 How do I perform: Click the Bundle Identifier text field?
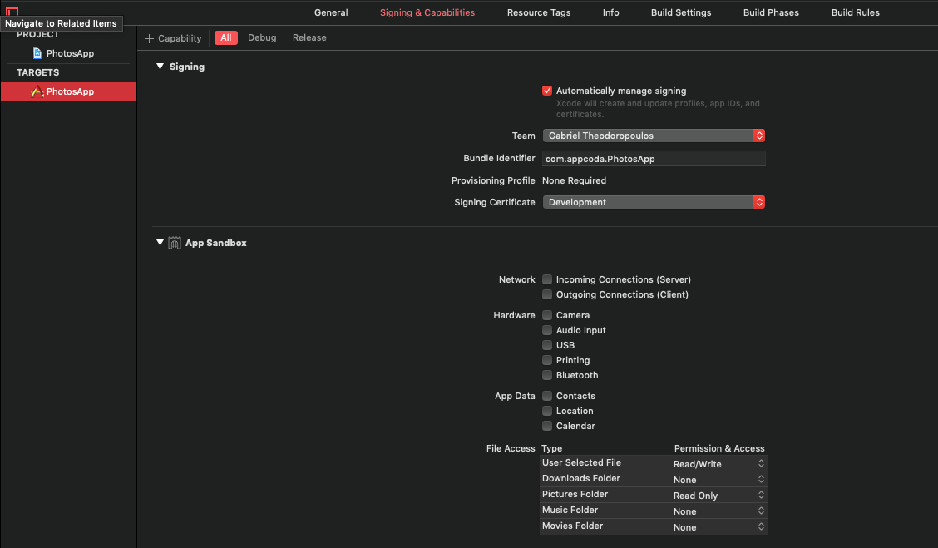tap(653, 159)
